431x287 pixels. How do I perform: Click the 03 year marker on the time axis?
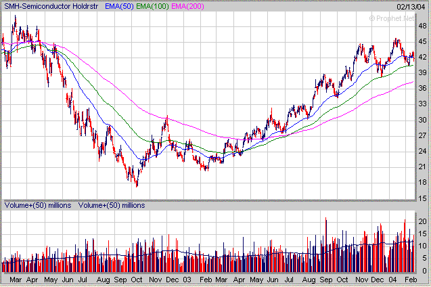187,280
